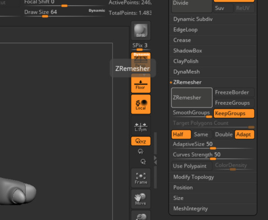Viewport: 268px width, 220px height.
Task: Select XYZ rotation mode icon
Action: coord(140,141)
